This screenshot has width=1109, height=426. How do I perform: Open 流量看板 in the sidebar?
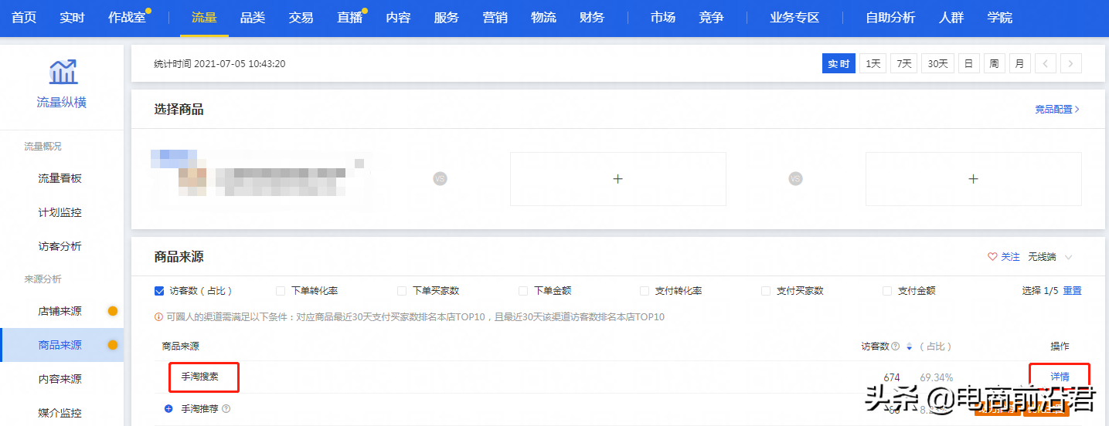60,178
